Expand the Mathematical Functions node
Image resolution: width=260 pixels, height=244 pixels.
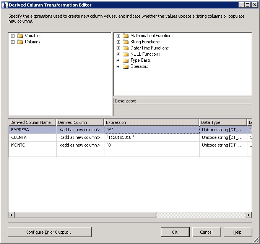coord(118,36)
